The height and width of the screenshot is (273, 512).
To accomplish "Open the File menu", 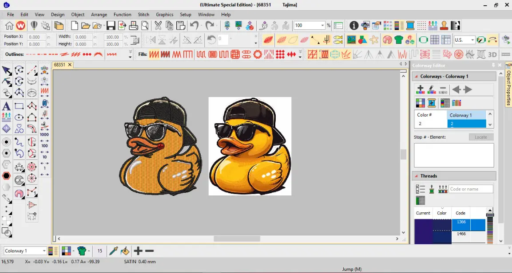I will tap(11, 14).
